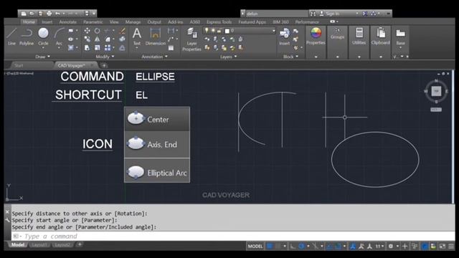Click the Stretch tool in Modify panel
The height and width of the screenshot is (258, 459).
click(x=87, y=48)
